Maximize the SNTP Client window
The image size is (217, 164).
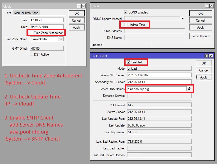(x=207, y=56)
